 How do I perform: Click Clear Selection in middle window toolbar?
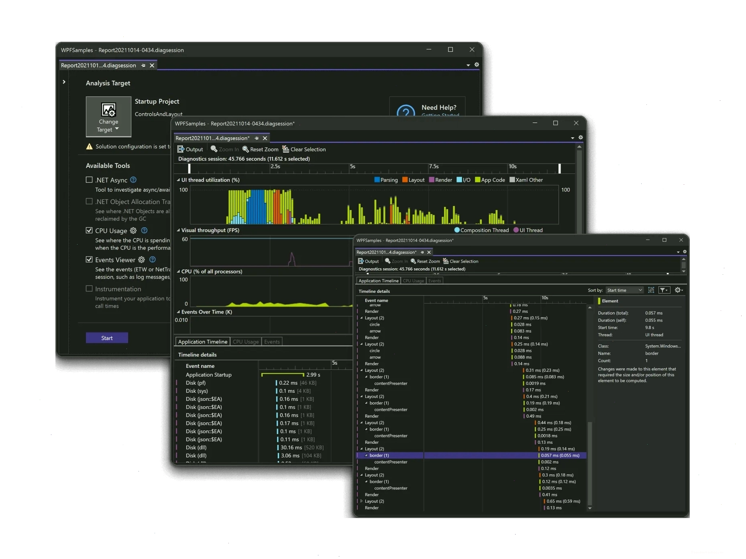point(304,149)
